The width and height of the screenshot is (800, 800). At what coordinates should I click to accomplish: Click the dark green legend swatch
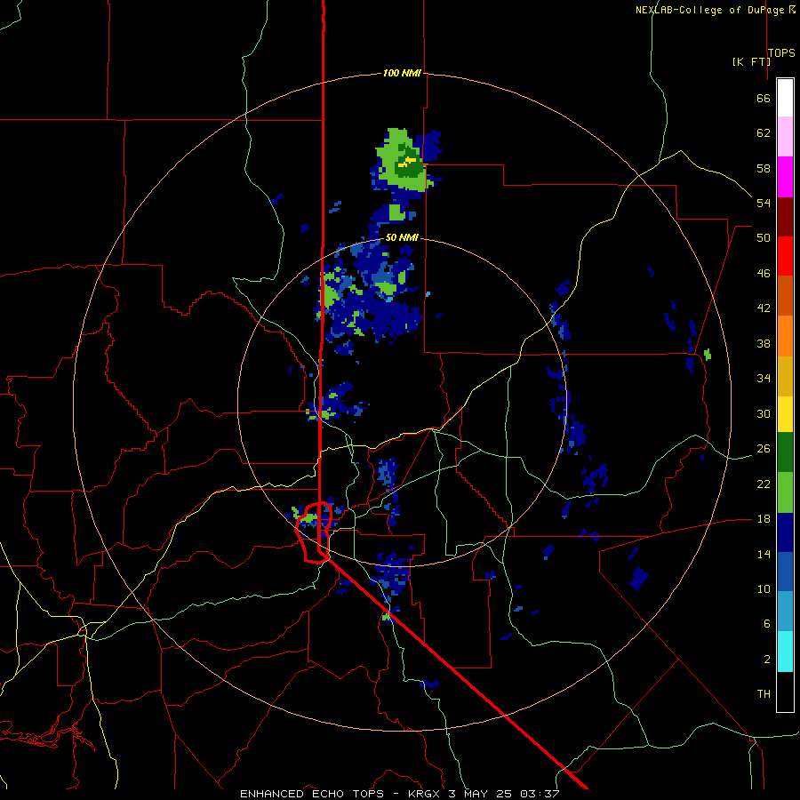coord(785,452)
